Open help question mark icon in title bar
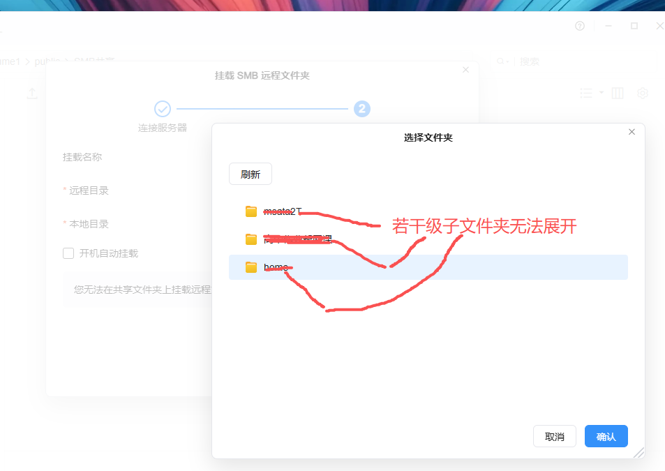This screenshot has height=471, width=665. coord(580,26)
